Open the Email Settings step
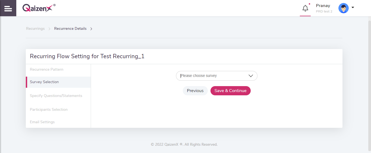The height and width of the screenshot is (153, 371). (42, 122)
